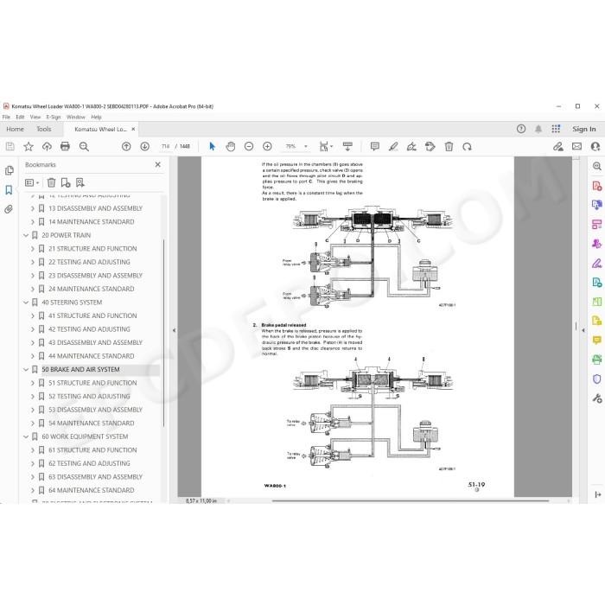This screenshot has width=605, height=605.
Task: Open the File menu
Action: coord(6,117)
